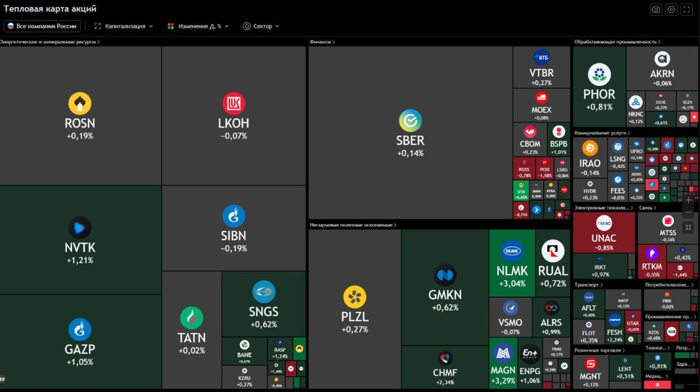Click the SIBN logo
The width and height of the screenshot is (700, 392).
click(234, 216)
